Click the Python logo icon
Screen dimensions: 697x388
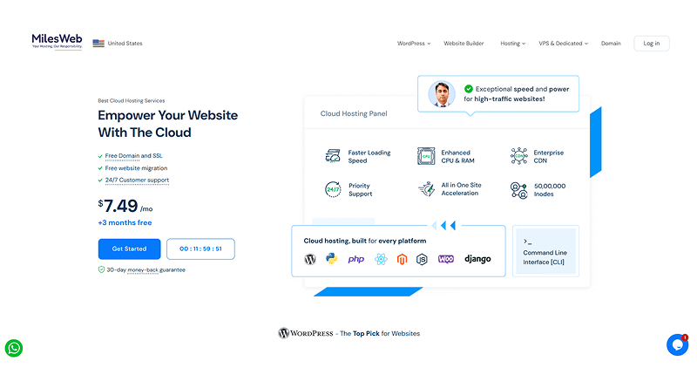332,259
